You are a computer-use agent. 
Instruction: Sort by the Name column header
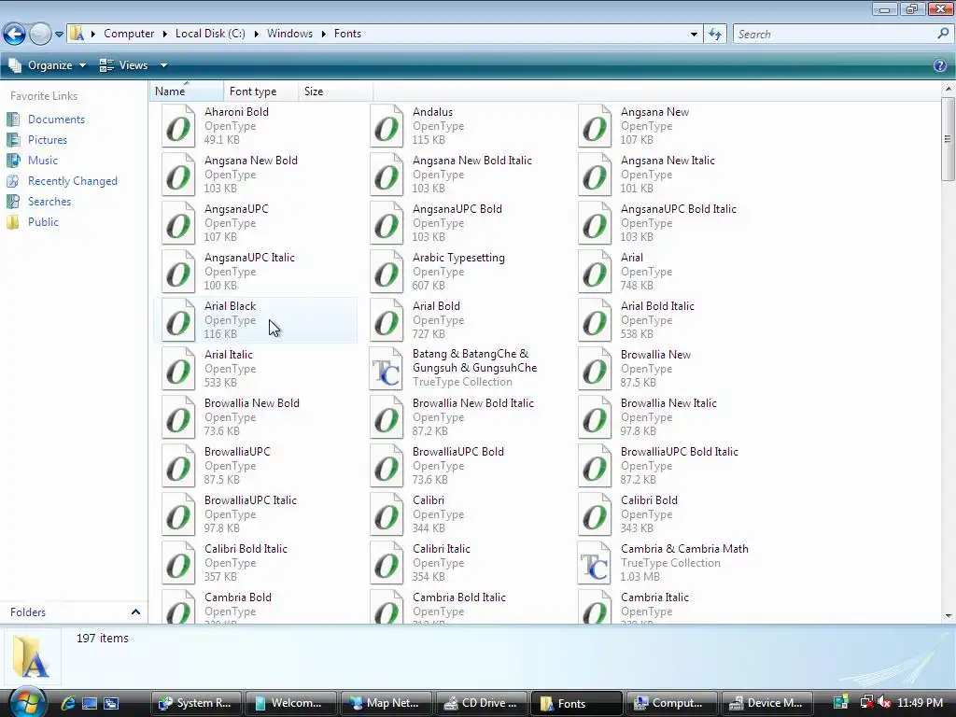tap(187, 91)
